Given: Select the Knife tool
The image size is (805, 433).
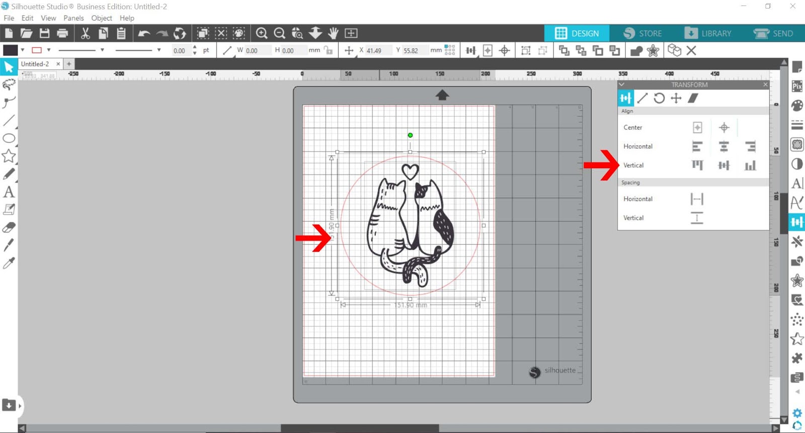Looking at the screenshot, I should coord(9,245).
